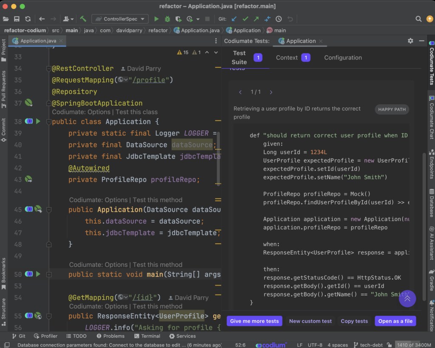Open the chevron next to the coverage icon

pyautogui.click(x=198, y=19)
